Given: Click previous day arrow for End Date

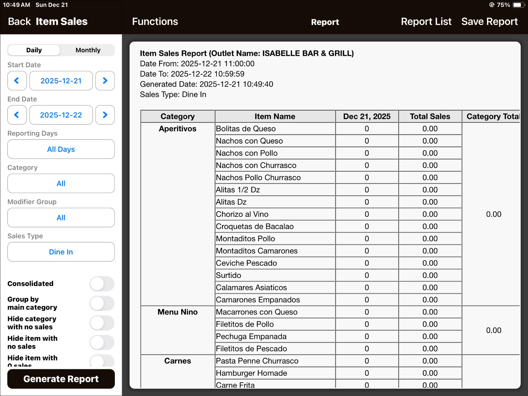Looking at the screenshot, I should (x=17, y=115).
